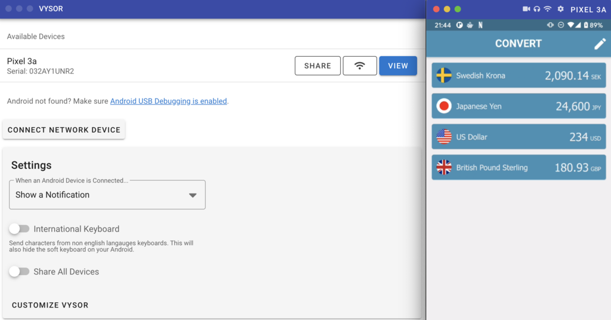Screen dimensions: 611x320
Task: Tap the do-not-disturb icon in phone status bar
Action: tap(561, 25)
